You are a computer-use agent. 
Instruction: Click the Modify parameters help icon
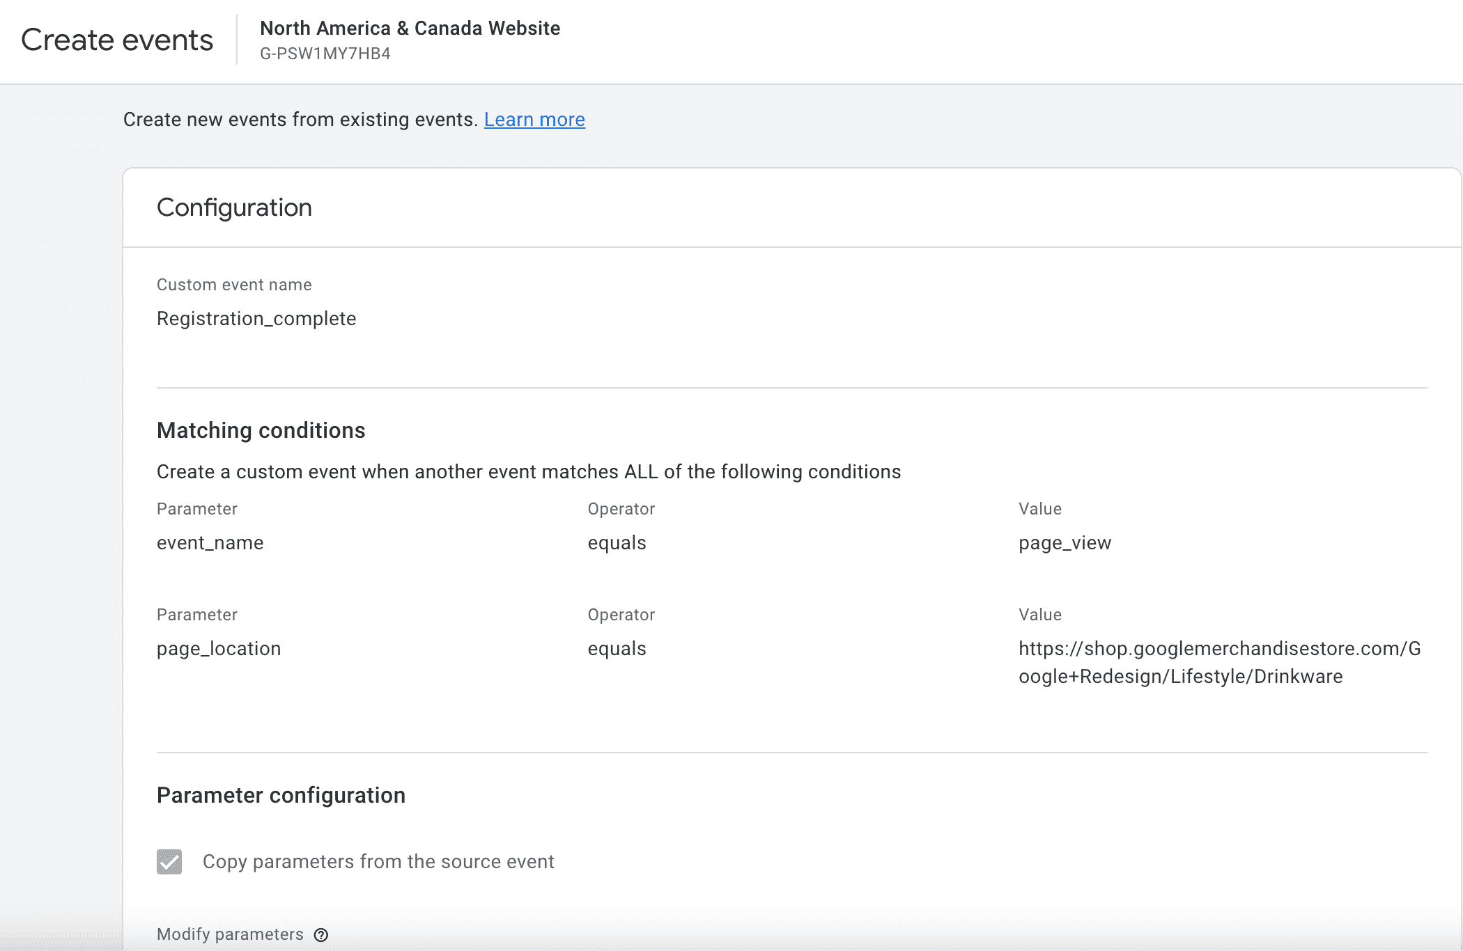pos(320,935)
